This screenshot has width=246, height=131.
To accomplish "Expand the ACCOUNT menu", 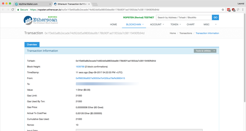I will pos(157,25).
